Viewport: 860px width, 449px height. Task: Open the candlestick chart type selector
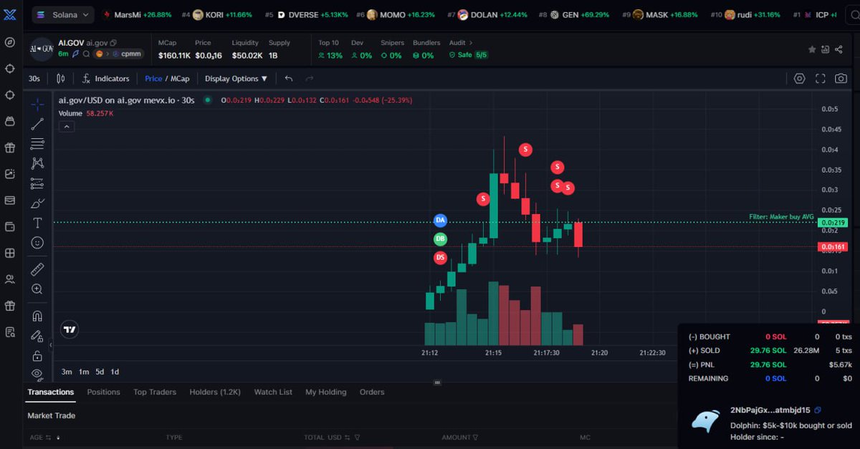[x=61, y=78]
